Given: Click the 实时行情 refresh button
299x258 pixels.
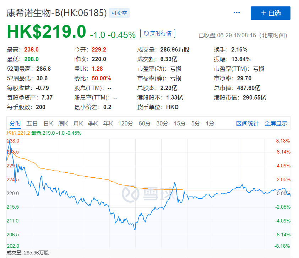Looking at the screenshot, I should click(x=158, y=33).
